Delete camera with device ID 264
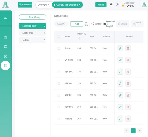 tap(128, 107)
